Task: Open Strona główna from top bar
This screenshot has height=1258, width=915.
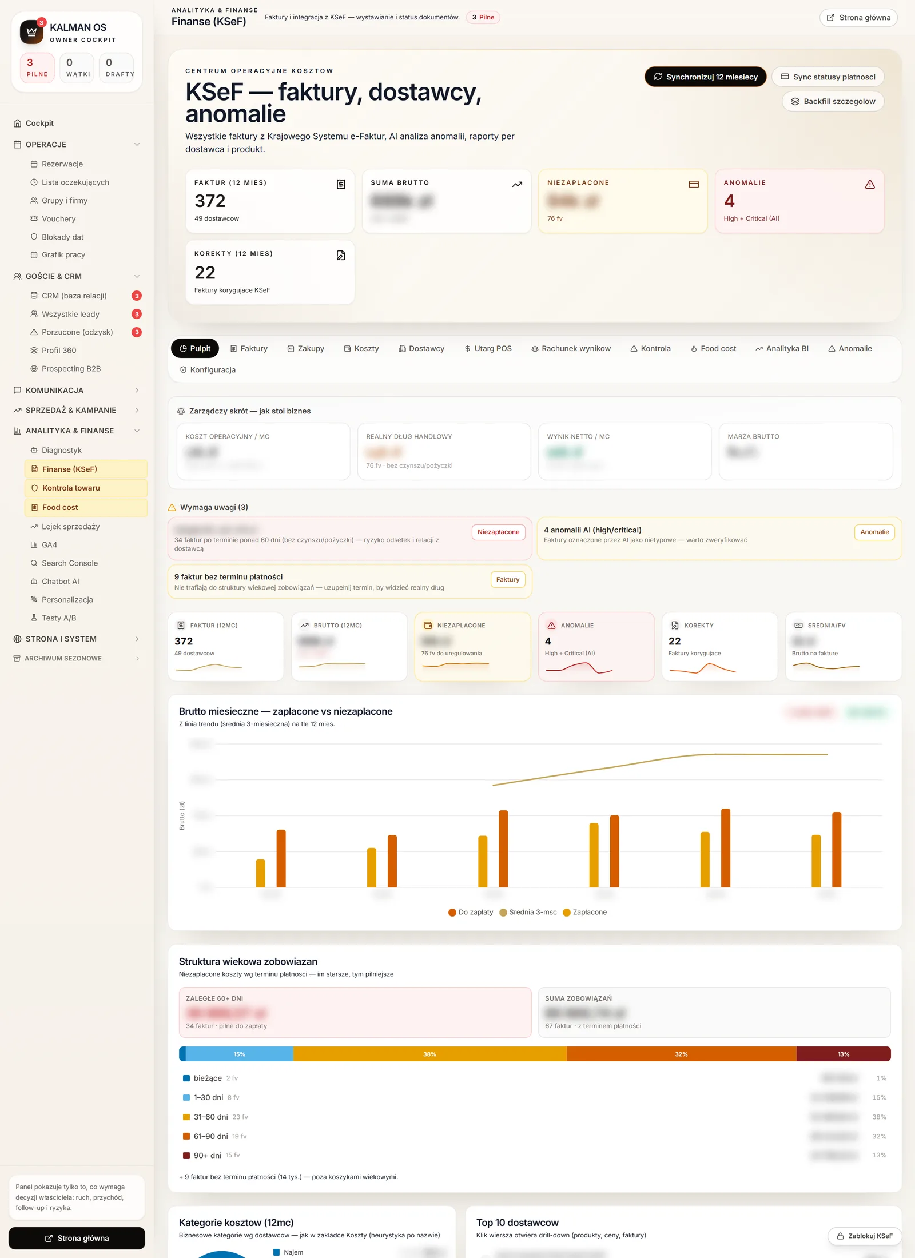Action: click(x=858, y=18)
